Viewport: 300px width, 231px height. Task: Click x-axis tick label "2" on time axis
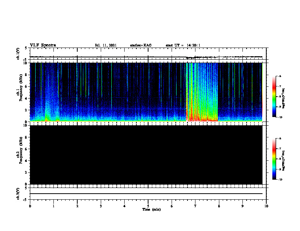point(77,206)
